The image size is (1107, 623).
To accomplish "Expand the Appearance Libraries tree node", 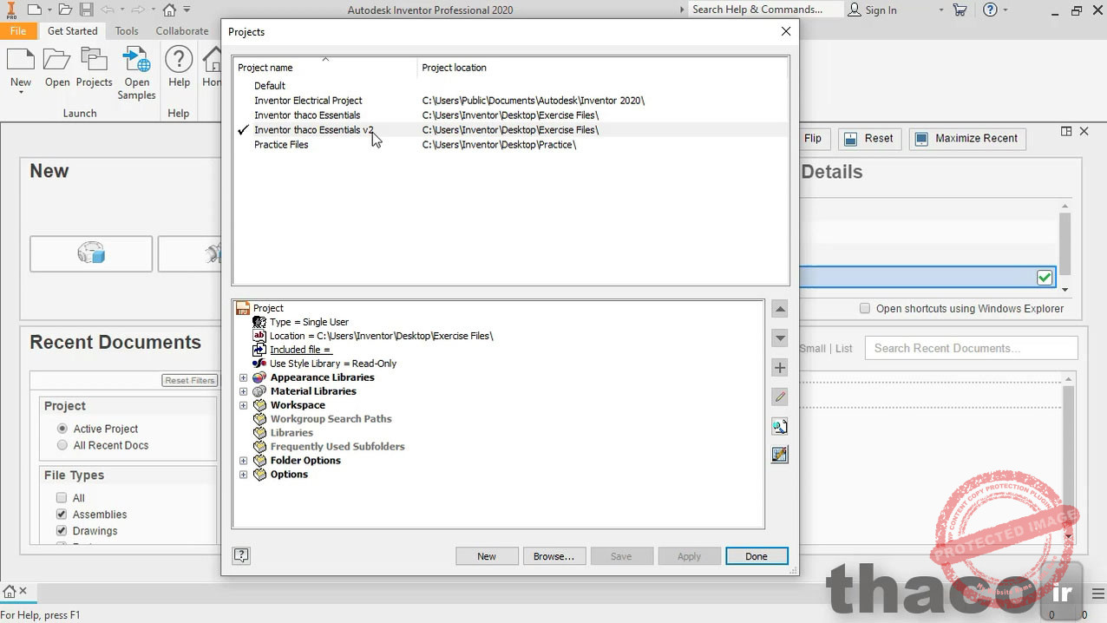I will coord(243,377).
